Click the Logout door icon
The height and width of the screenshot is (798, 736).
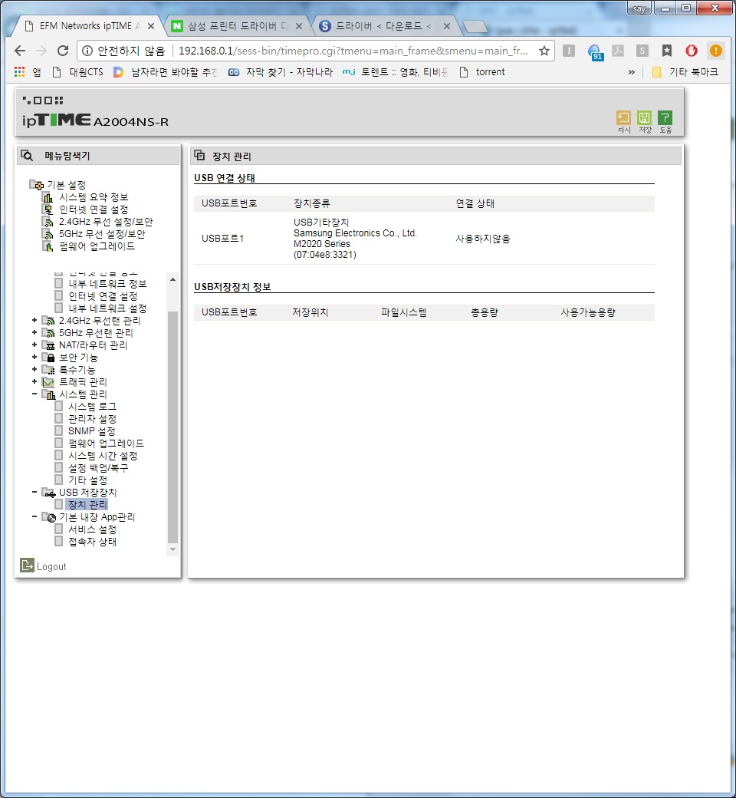(x=27, y=565)
